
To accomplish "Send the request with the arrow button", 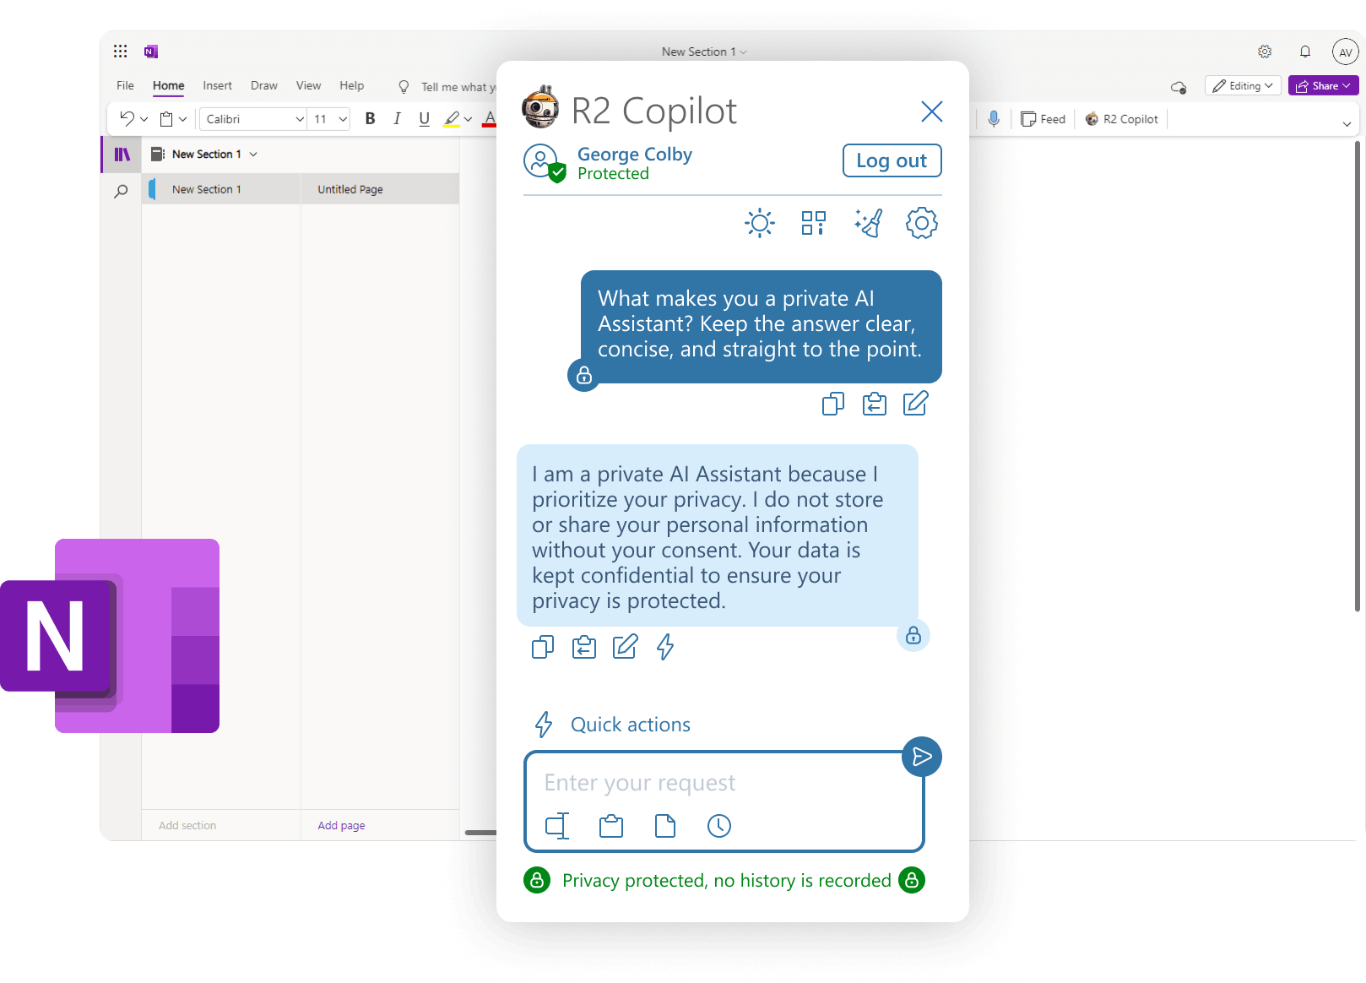I will click(922, 757).
